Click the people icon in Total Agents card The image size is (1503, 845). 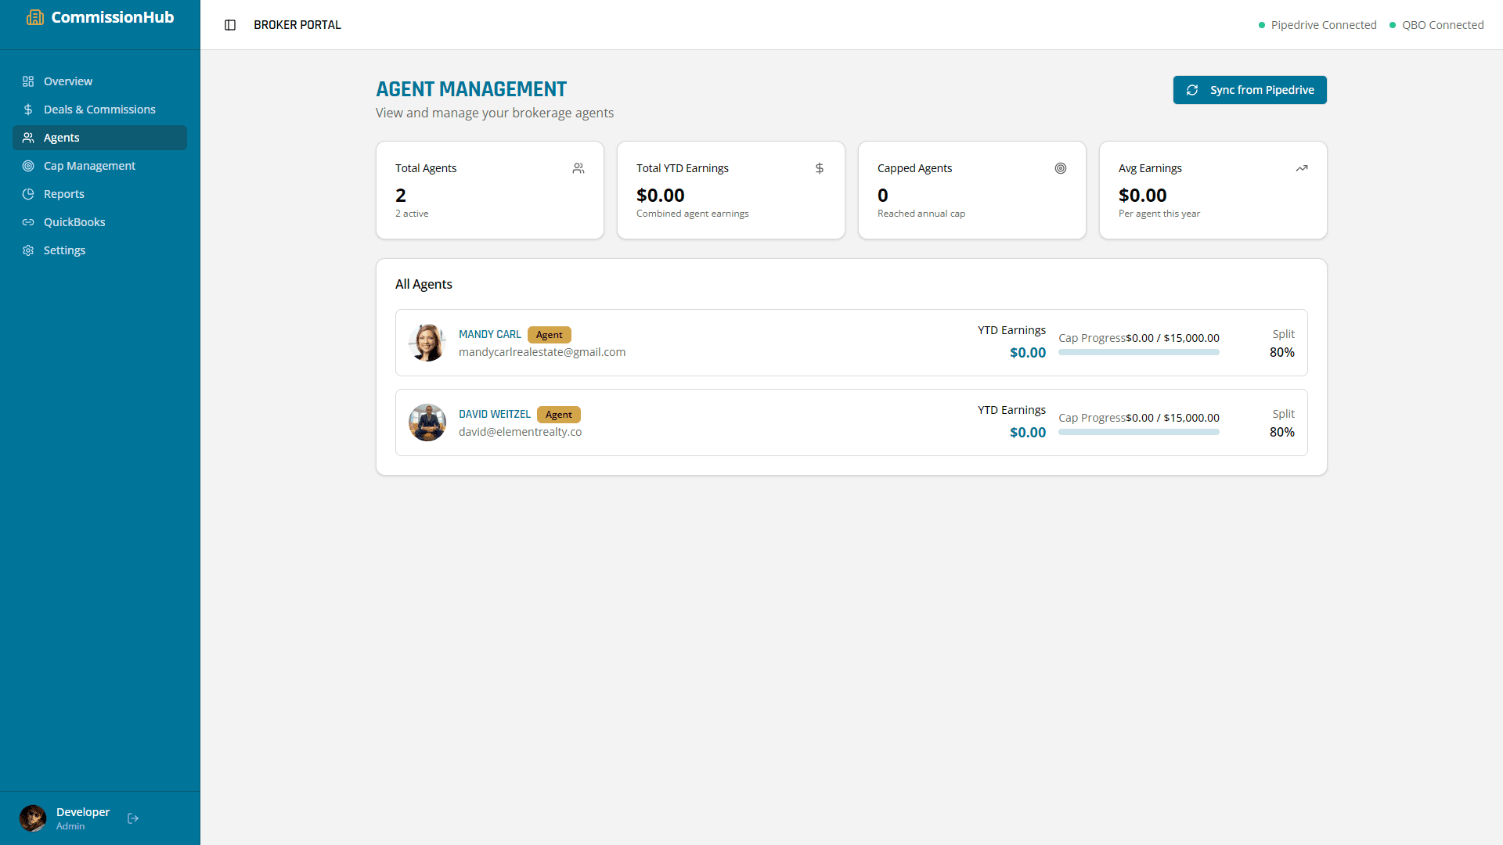pyautogui.click(x=578, y=168)
